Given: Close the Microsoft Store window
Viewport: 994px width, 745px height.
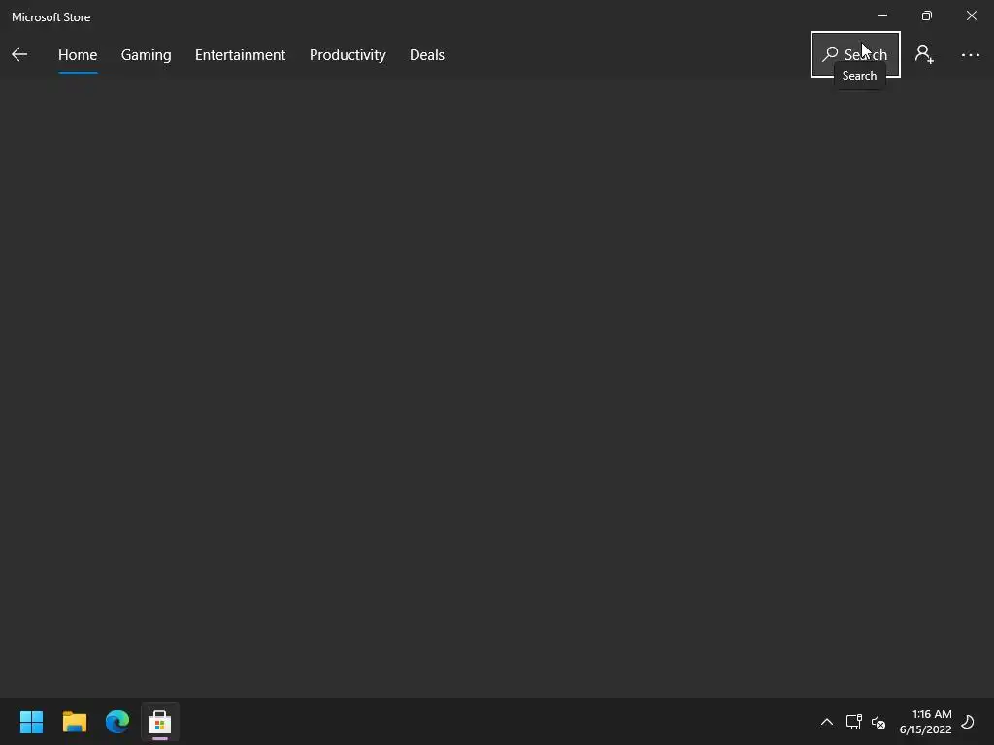Looking at the screenshot, I should (971, 16).
